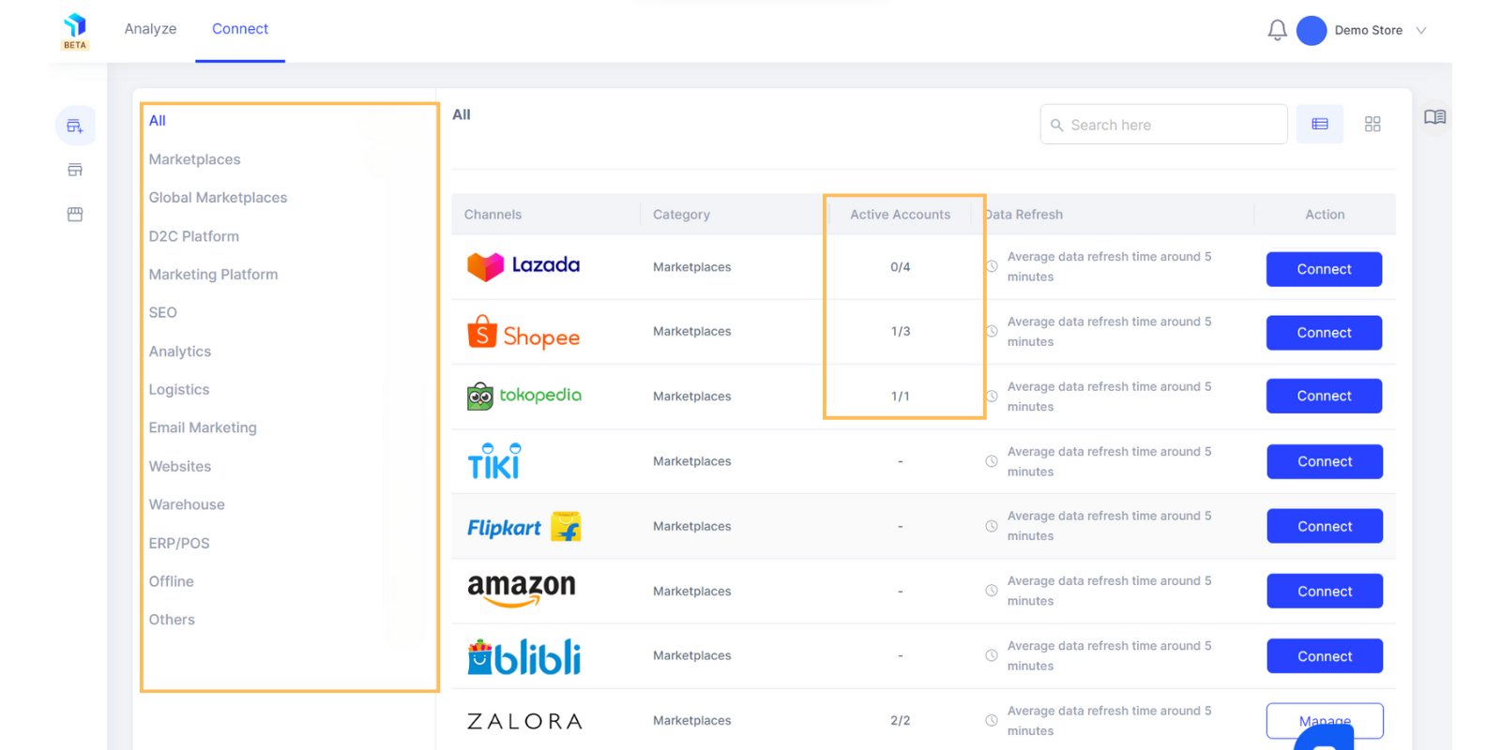
Task: Focus the Search here field
Action: pyautogui.click(x=1163, y=124)
